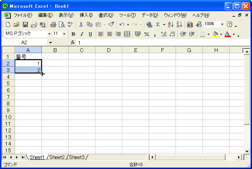This screenshot has height=169, width=252.
Task: Open the 100% zoom dropdown
Action: pyautogui.click(x=222, y=25)
